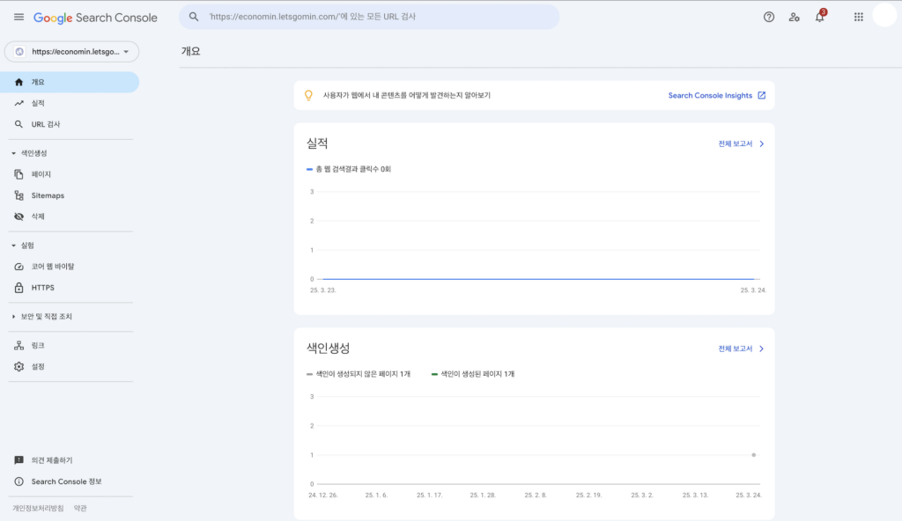
Task: Open the Google apps grid
Action: click(x=858, y=18)
